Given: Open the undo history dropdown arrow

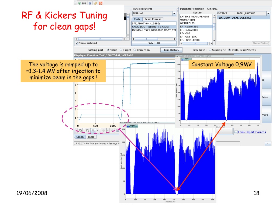Looking at the screenshot, I should (x=108, y=131).
